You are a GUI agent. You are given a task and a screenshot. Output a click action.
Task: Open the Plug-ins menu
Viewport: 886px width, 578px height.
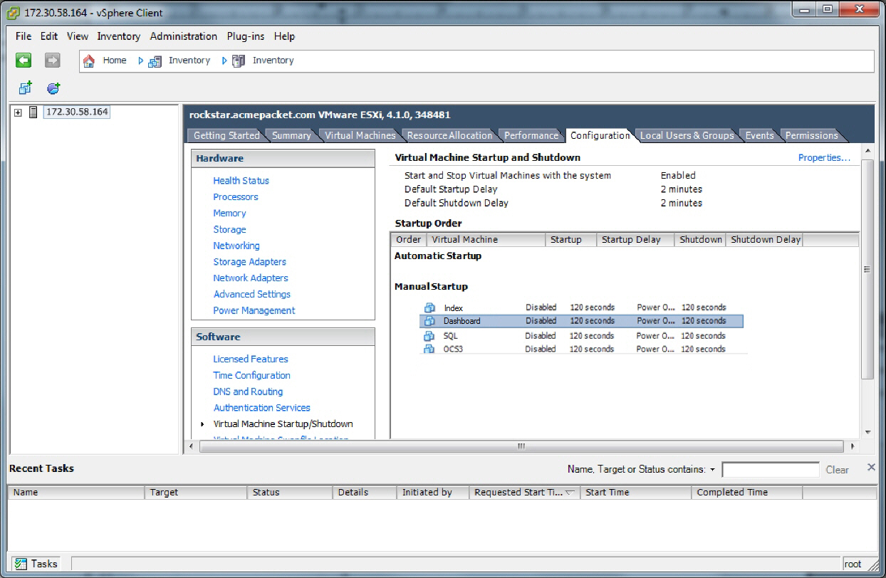pos(246,36)
